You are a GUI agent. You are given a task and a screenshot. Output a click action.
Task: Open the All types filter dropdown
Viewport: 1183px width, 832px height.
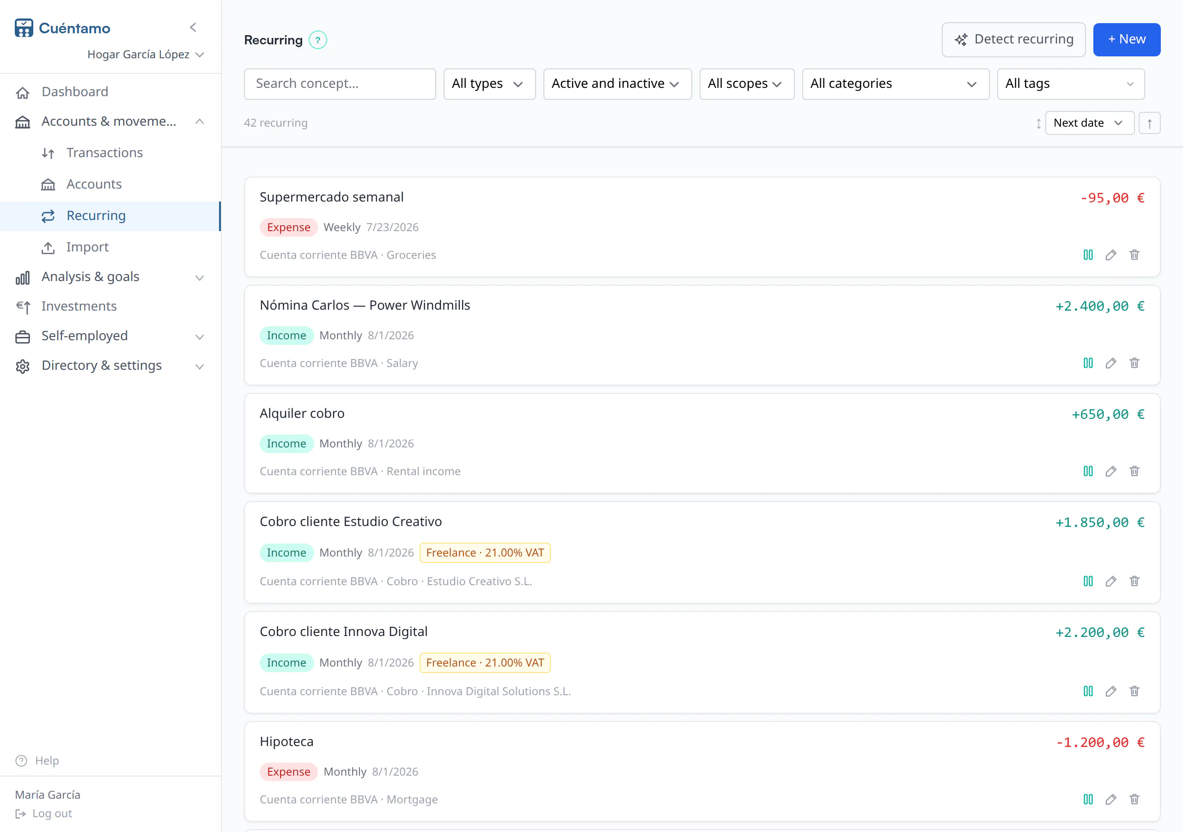(x=489, y=84)
